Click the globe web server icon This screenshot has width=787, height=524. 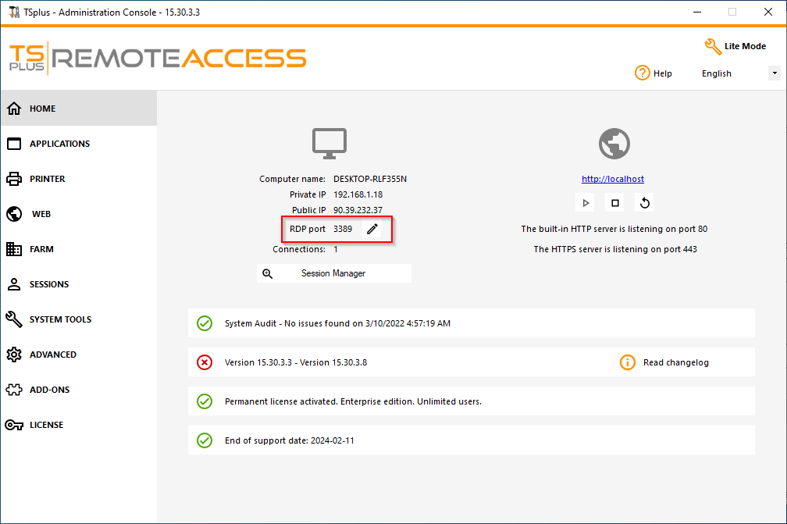(x=614, y=144)
